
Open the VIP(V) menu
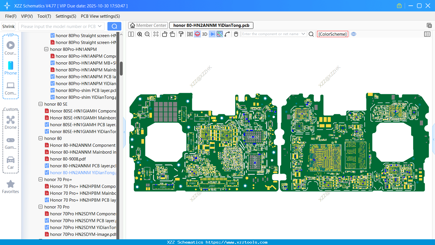click(27, 16)
